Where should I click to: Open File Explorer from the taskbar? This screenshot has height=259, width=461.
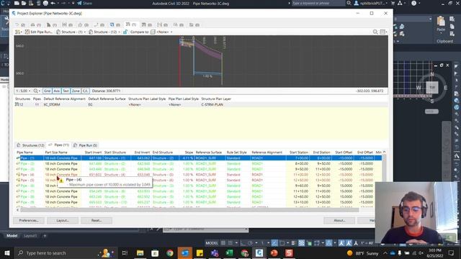coord(140,253)
